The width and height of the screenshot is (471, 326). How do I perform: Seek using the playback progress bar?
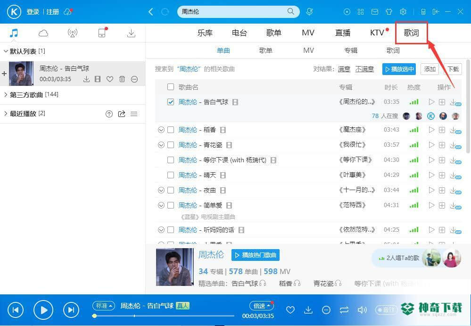pos(165,316)
